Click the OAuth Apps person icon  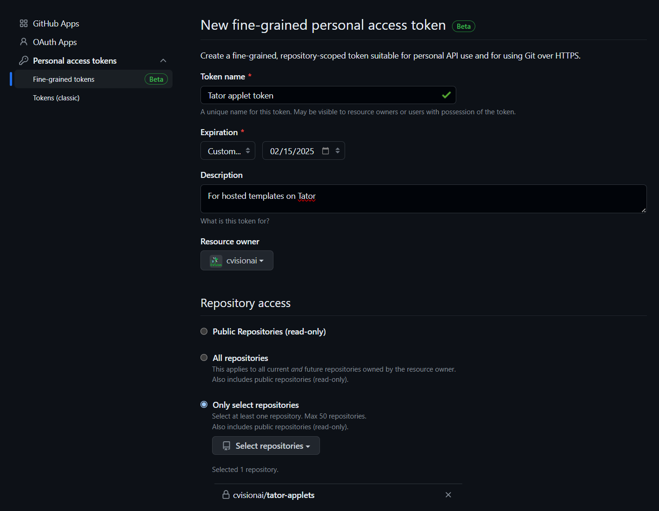coord(24,42)
